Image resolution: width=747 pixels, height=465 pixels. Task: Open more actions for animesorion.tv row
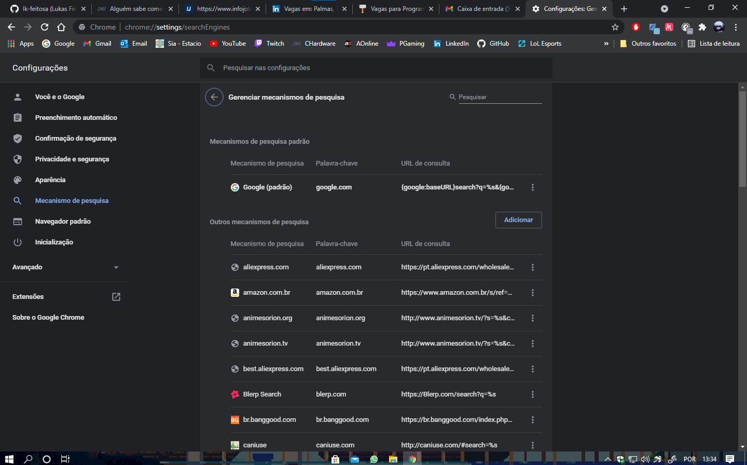coord(533,344)
